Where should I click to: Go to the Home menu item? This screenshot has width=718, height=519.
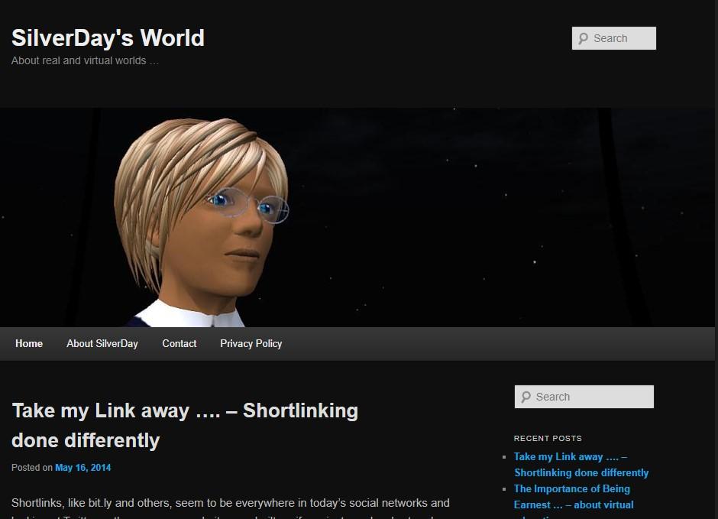(29, 343)
